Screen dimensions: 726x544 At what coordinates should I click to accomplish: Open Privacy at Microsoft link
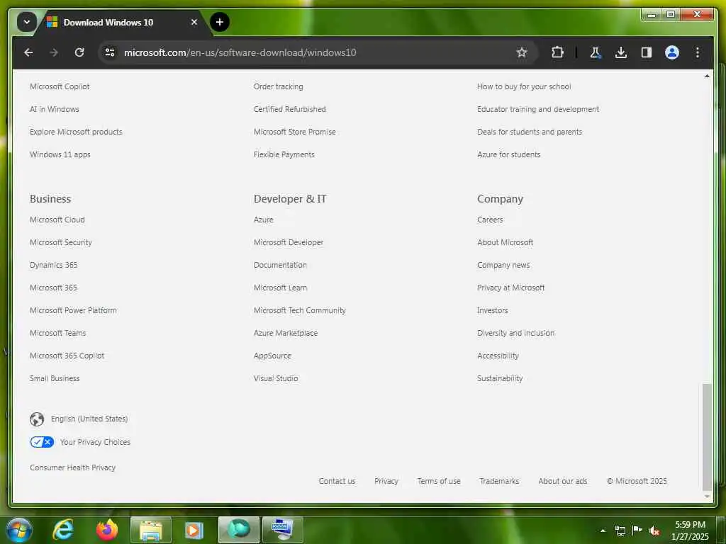pos(510,288)
